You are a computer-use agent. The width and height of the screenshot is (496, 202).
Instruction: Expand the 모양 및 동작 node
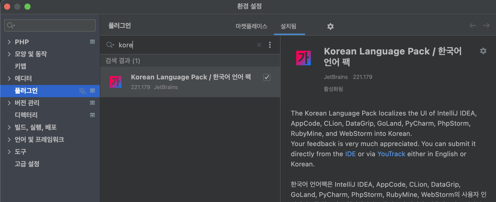(x=9, y=54)
